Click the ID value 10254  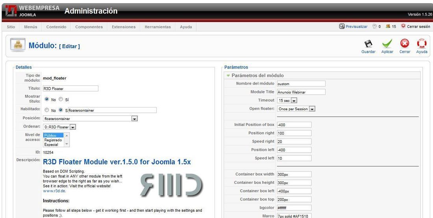[48, 152]
